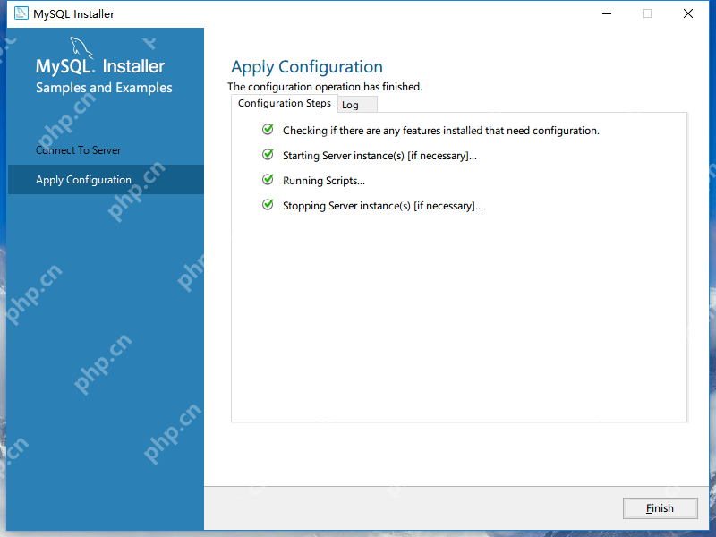This screenshot has height=537, width=716.
Task: Click the MySQL Installer icon in title bar
Action: (x=19, y=14)
